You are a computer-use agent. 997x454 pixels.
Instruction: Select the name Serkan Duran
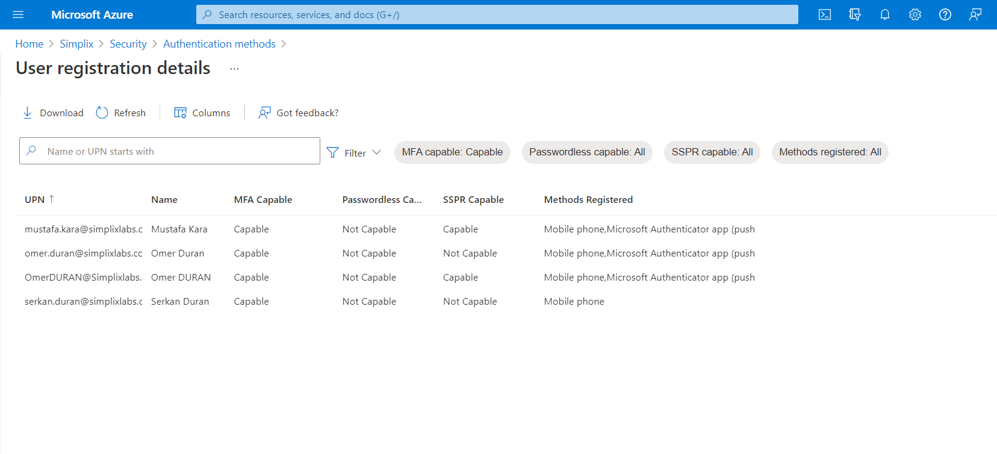180,302
